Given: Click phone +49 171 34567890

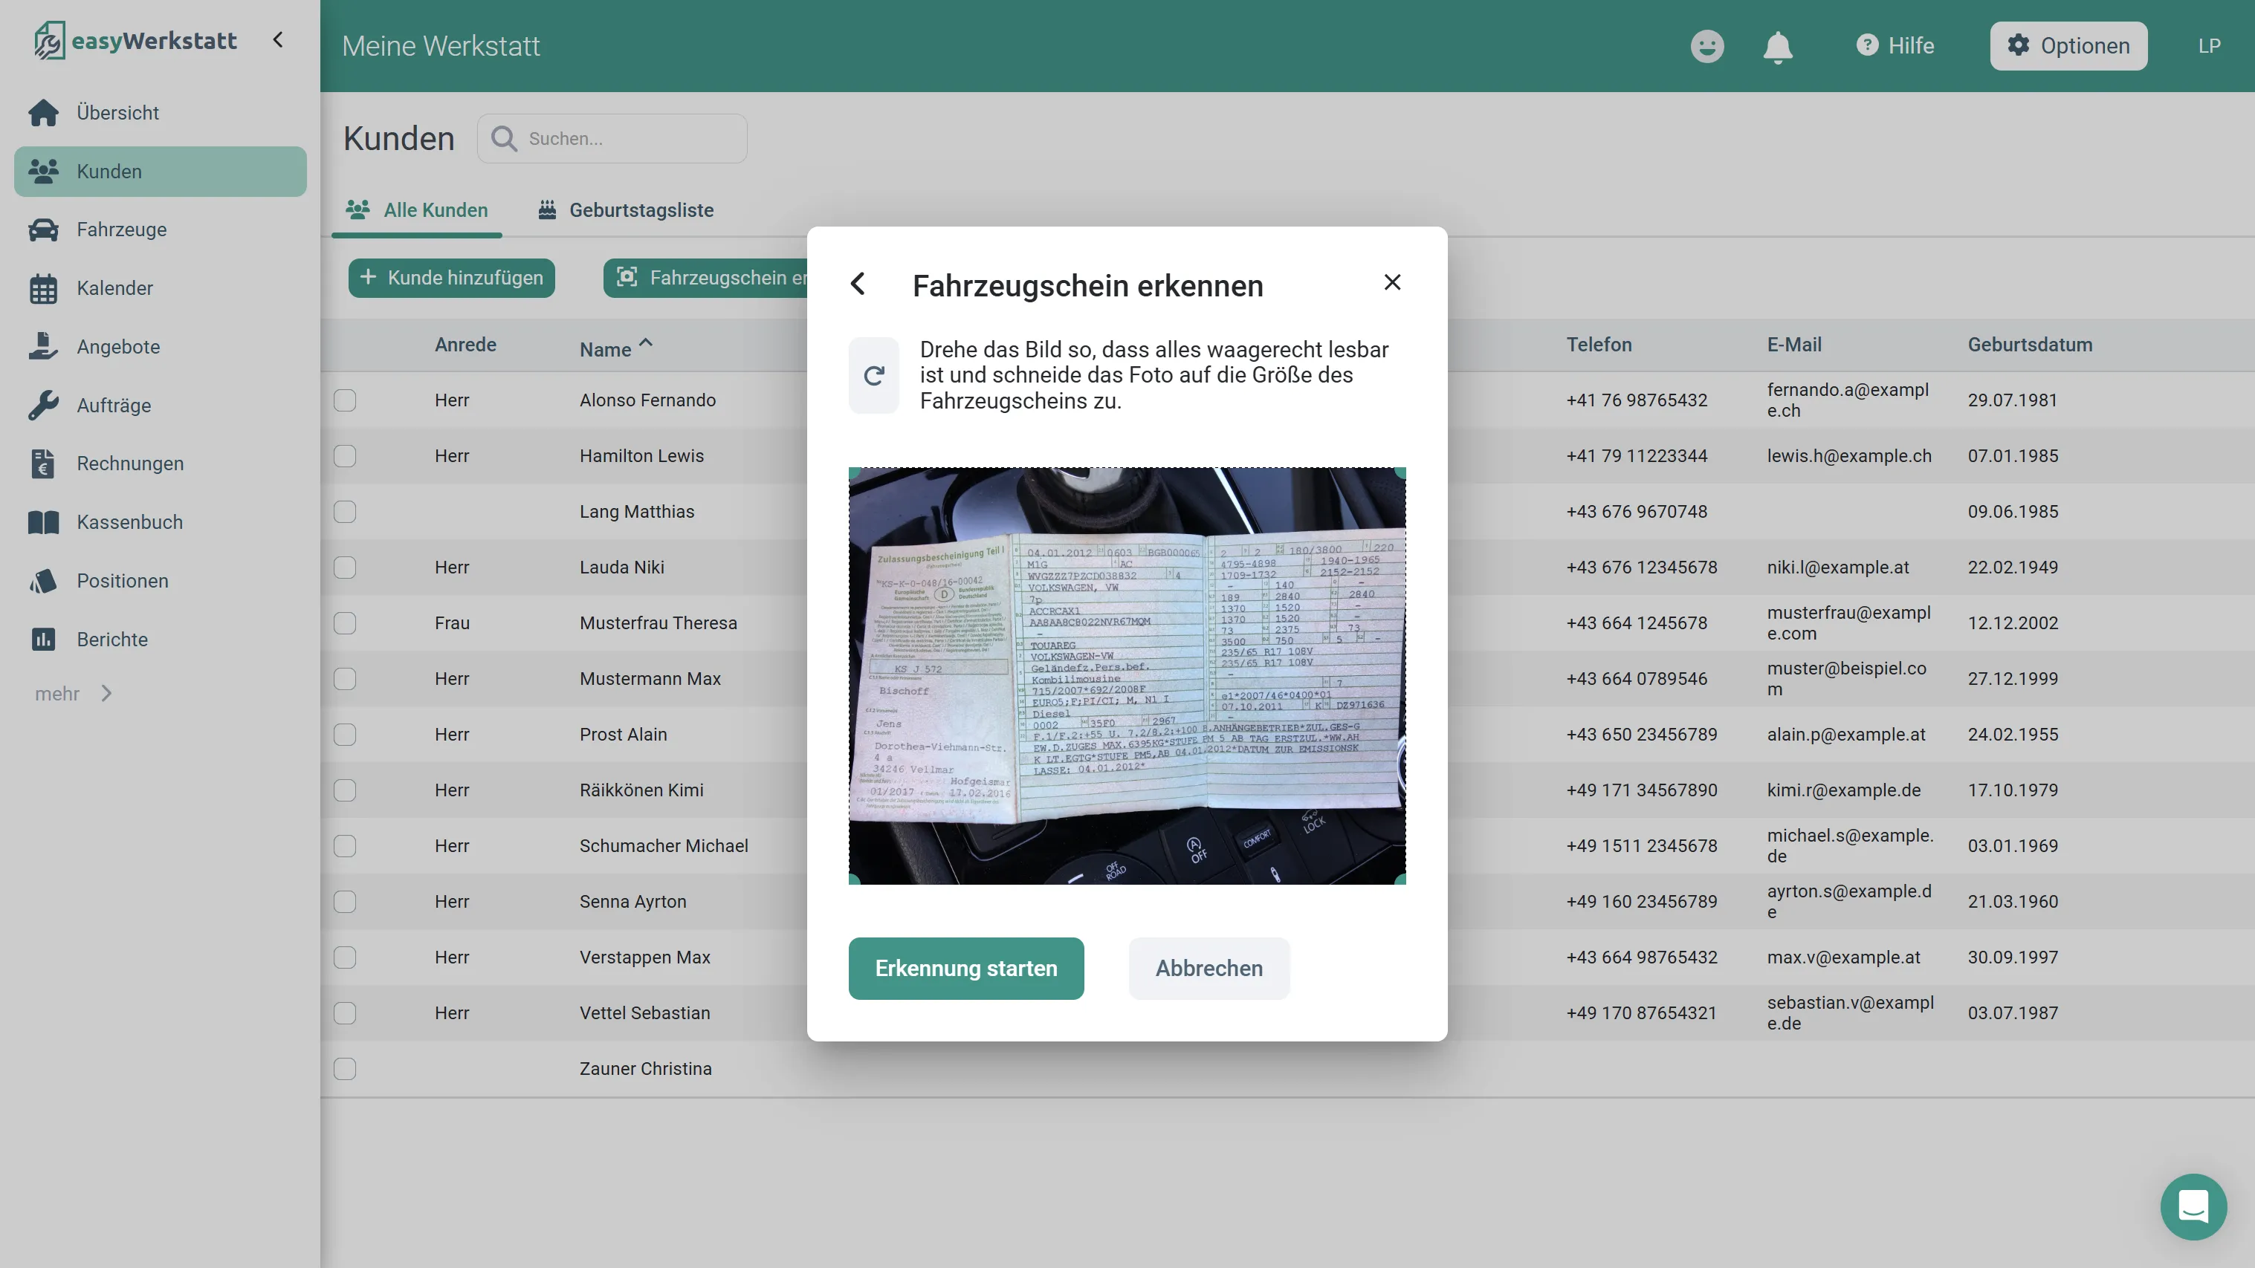Looking at the screenshot, I should (1641, 790).
